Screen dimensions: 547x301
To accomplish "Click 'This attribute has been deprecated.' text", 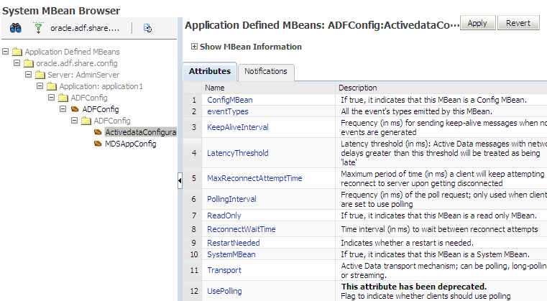I will [414, 287].
